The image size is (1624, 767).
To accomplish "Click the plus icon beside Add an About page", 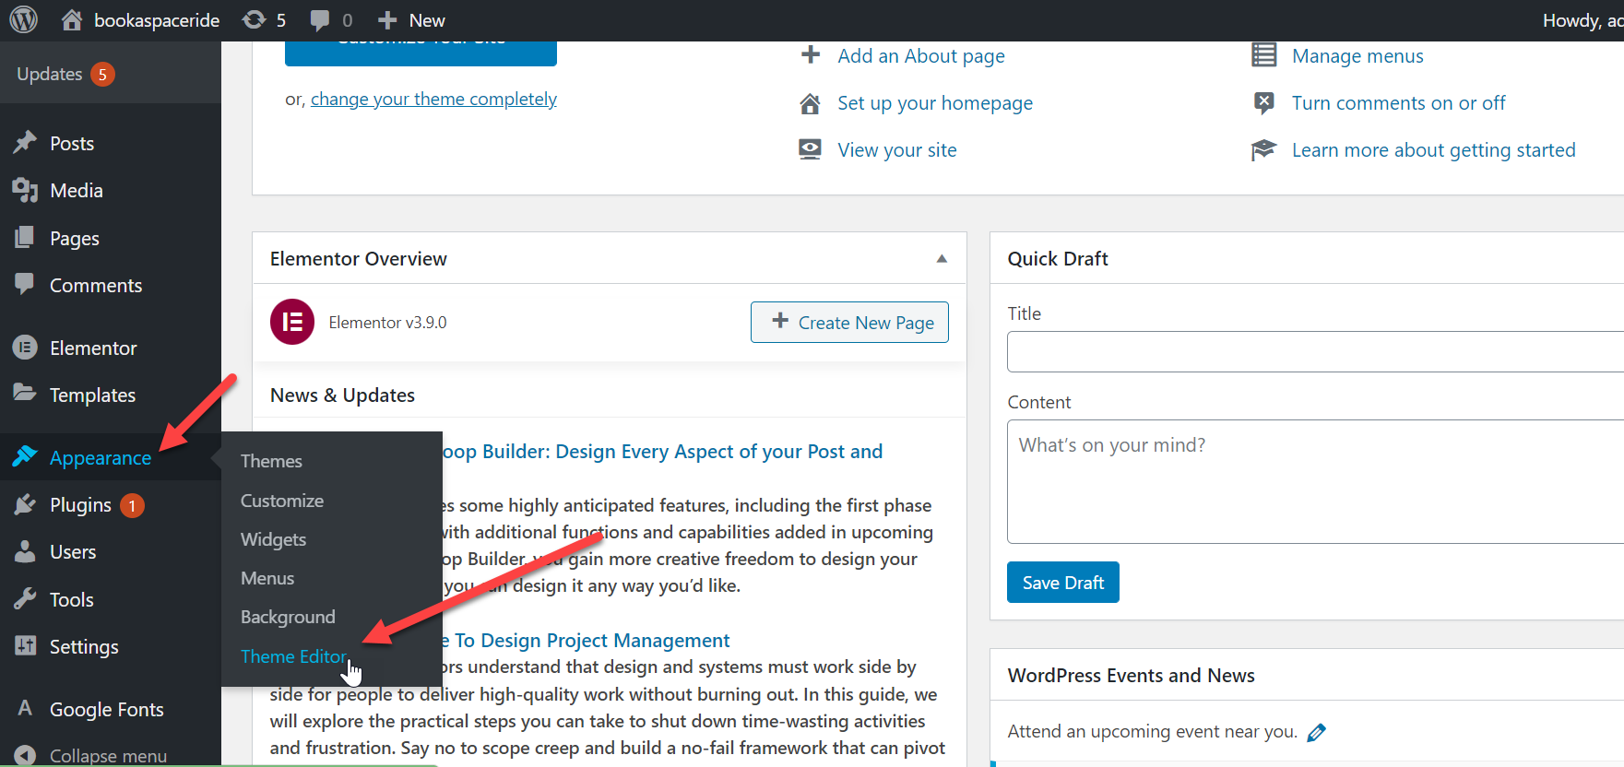I will (x=810, y=55).
